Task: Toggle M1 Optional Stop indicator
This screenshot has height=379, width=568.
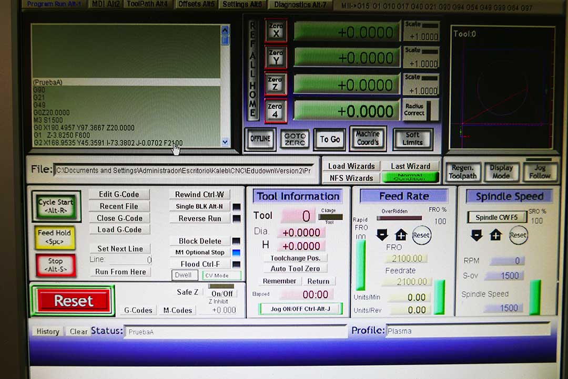Action: (237, 252)
